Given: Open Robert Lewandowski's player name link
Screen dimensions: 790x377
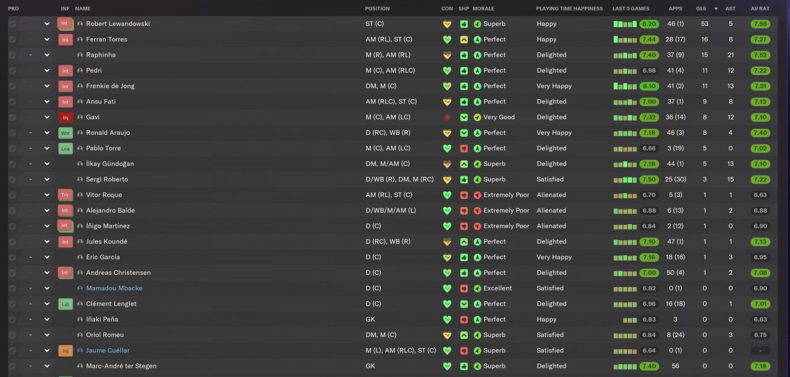Looking at the screenshot, I should click(118, 23).
